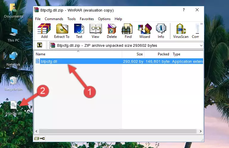Show archive Info
The width and height of the screenshot is (229, 148).
tap(161, 31)
